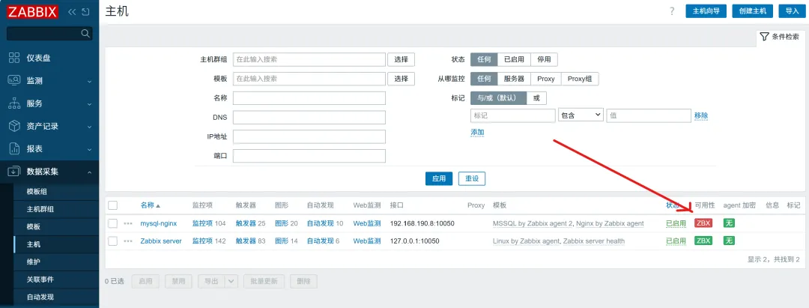
Task: Select 任何 under 状态
Action: (x=484, y=59)
